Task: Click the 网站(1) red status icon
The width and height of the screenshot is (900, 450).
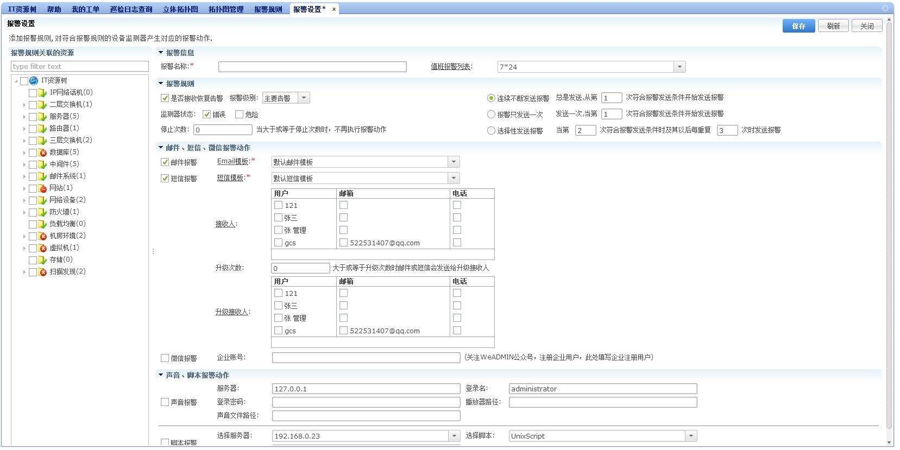Action: click(42, 188)
